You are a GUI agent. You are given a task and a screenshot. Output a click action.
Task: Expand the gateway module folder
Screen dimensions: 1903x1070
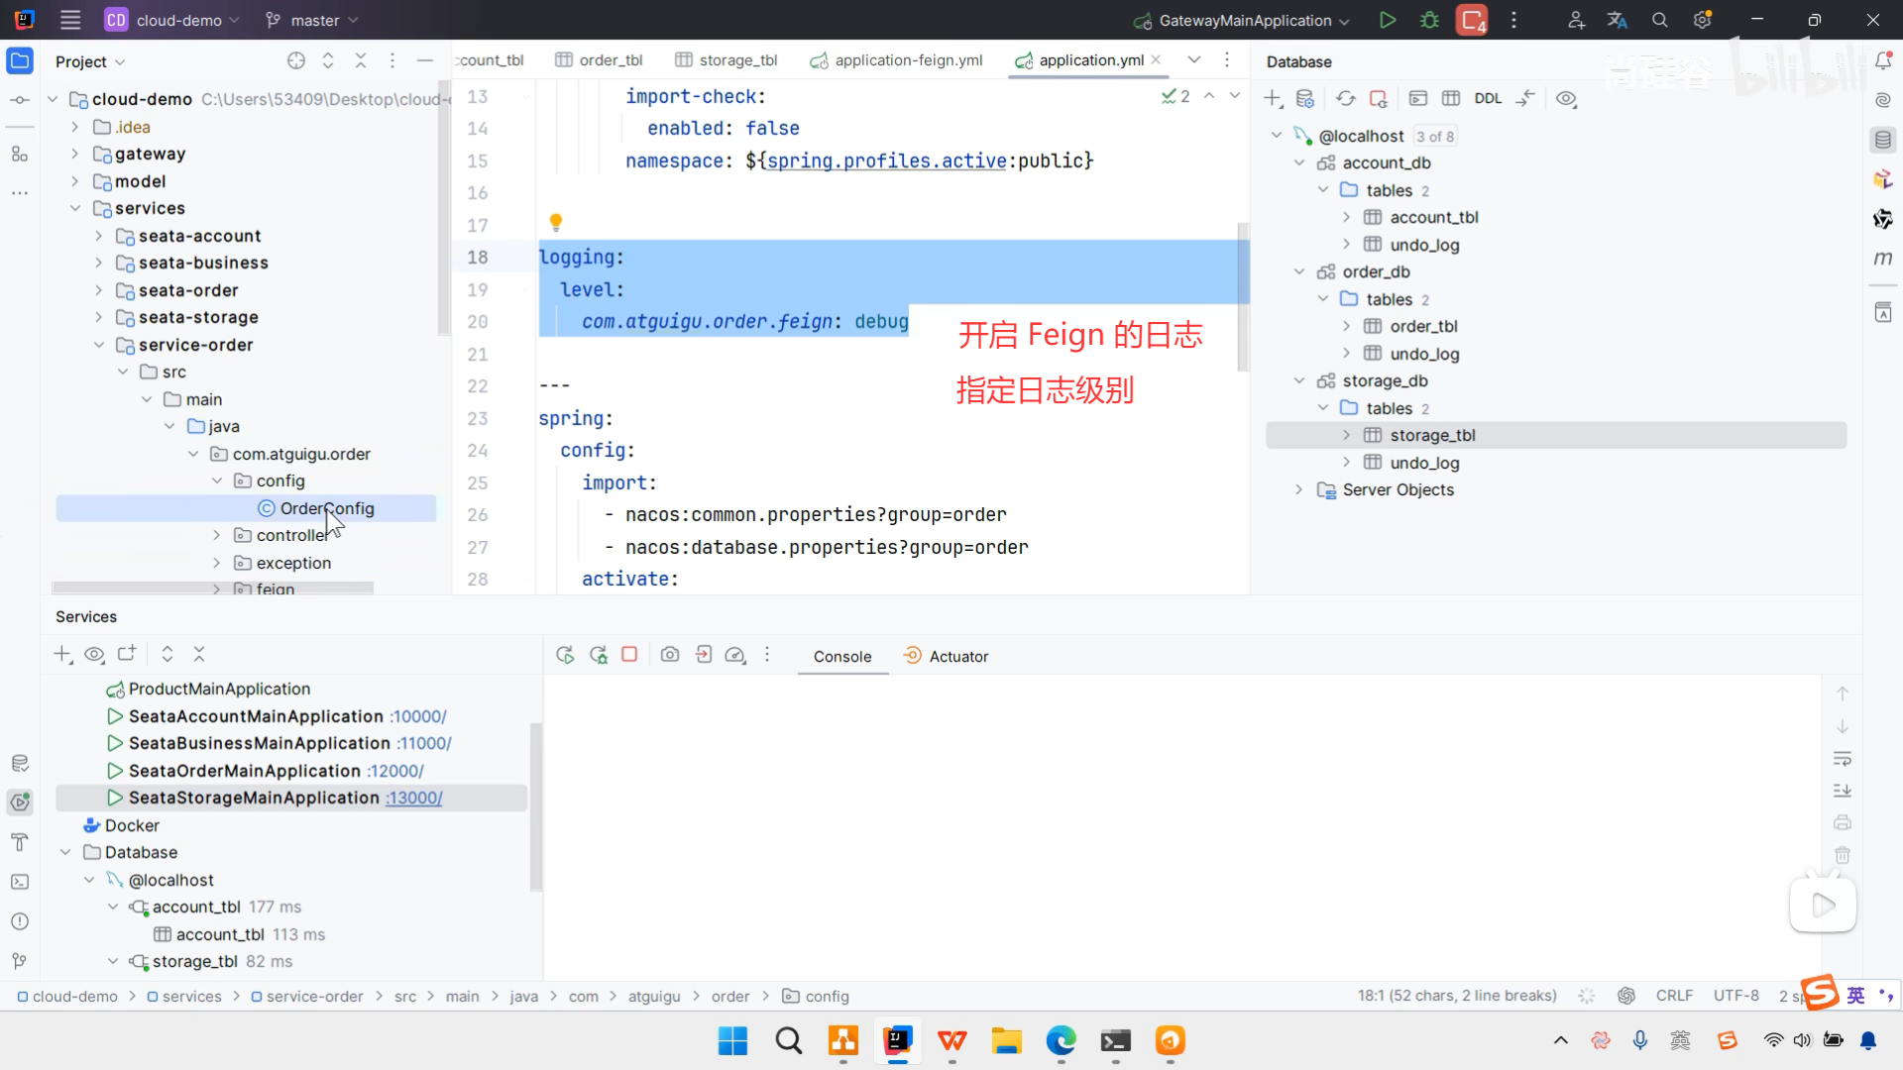coord(75,154)
